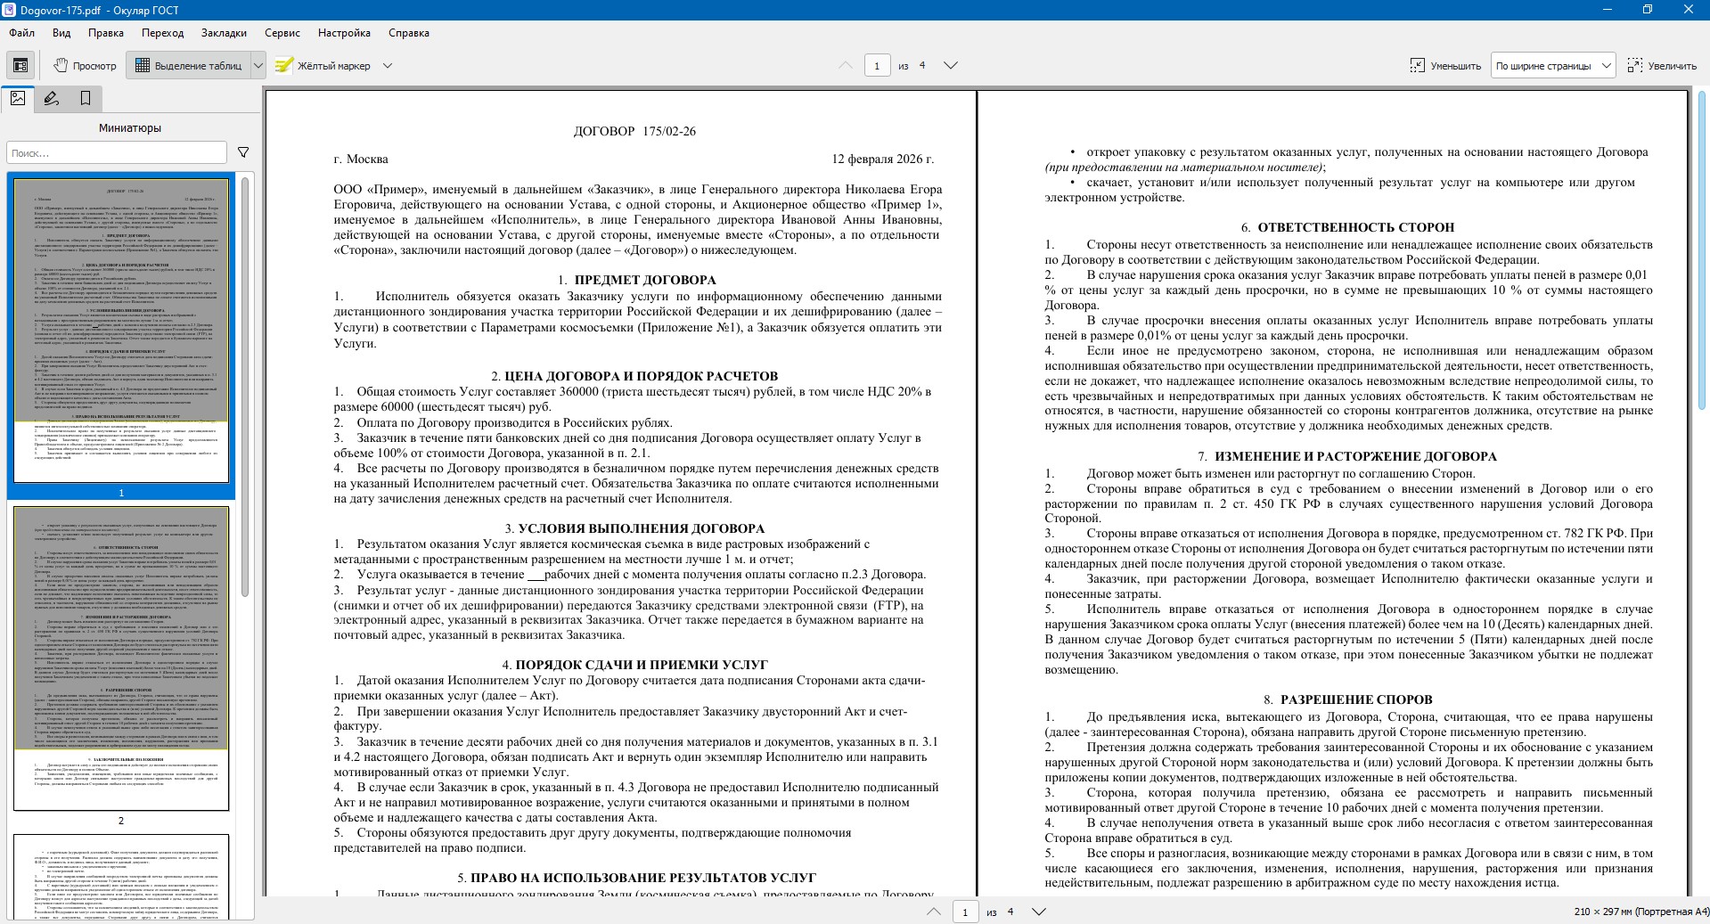Open the Закладки menu
The image size is (1710, 924).
point(224,33)
